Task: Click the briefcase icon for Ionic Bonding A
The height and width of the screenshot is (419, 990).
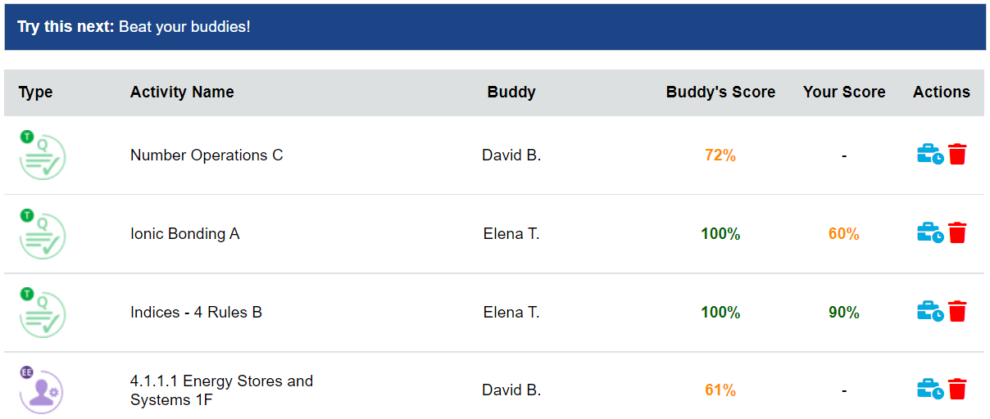Action: coord(930,232)
